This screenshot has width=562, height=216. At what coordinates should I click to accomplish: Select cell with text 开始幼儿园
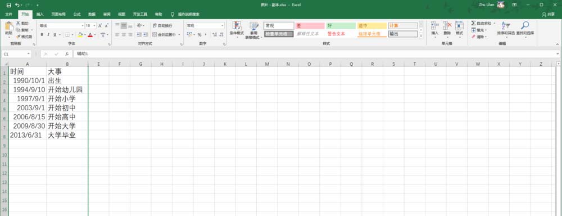click(67, 89)
